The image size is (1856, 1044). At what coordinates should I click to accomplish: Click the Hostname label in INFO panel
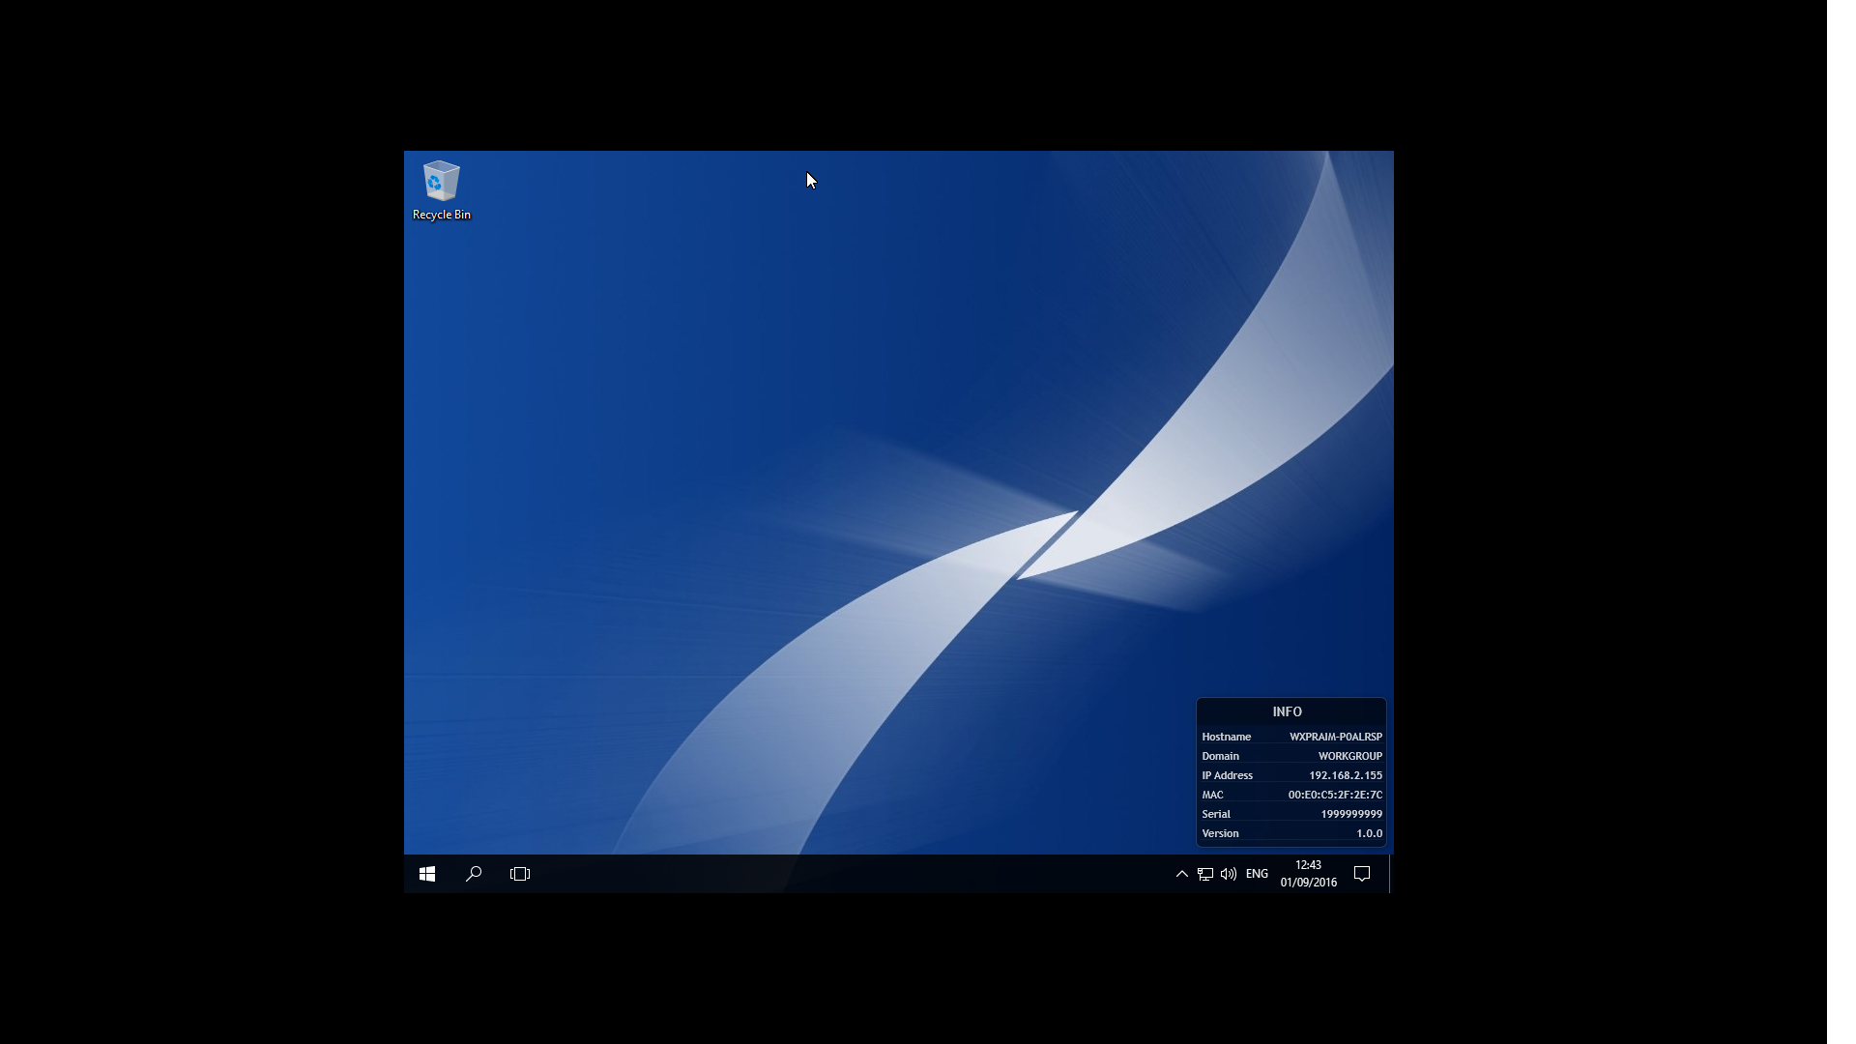(1227, 737)
